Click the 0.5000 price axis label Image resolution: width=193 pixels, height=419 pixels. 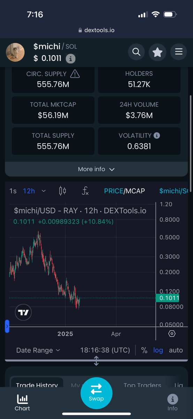click(x=169, y=237)
